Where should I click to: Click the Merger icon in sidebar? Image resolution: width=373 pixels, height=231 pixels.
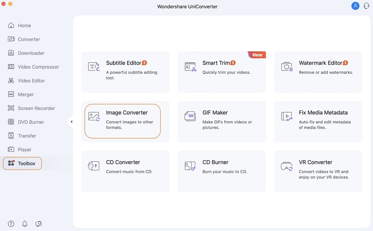tap(11, 94)
